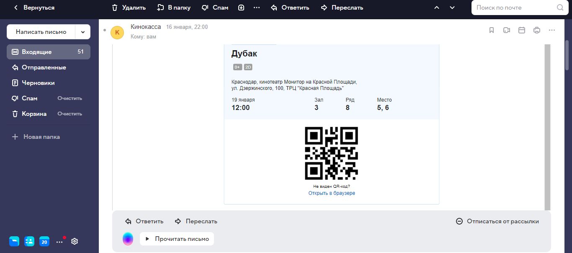The width and height of the screenshot is (572, 253).
Task: Go to the previous email with up arrow
Action: coord(437,8)
